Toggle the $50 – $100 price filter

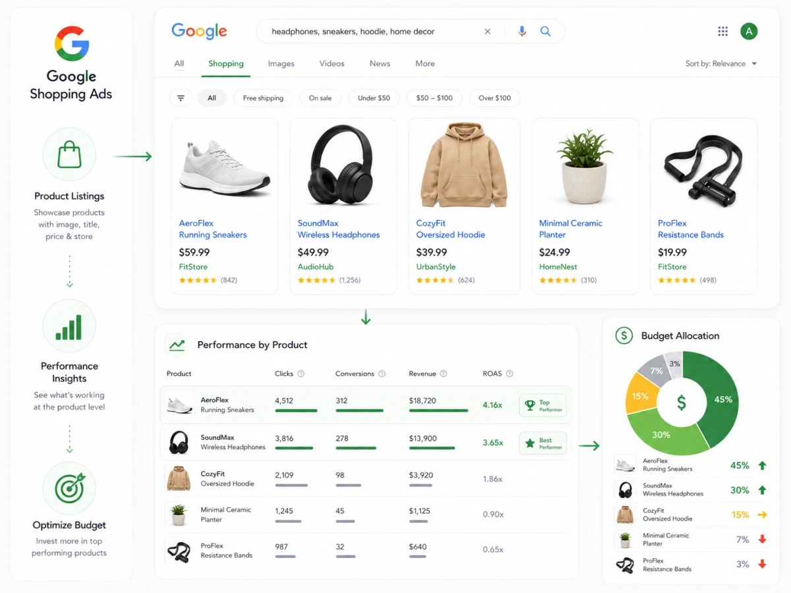coord(434,98)
